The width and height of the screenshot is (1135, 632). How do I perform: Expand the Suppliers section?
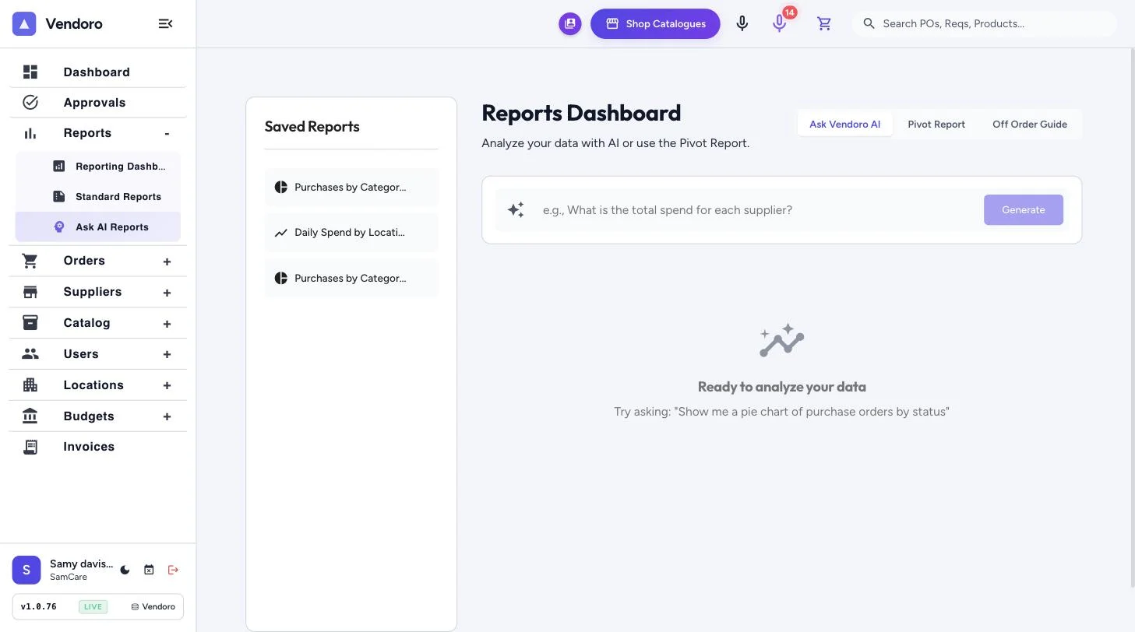coord(167,293)
